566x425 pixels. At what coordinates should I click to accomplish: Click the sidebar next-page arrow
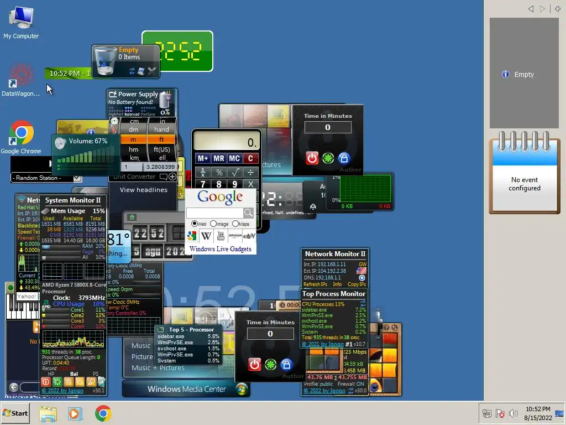[x=542, y=9]
